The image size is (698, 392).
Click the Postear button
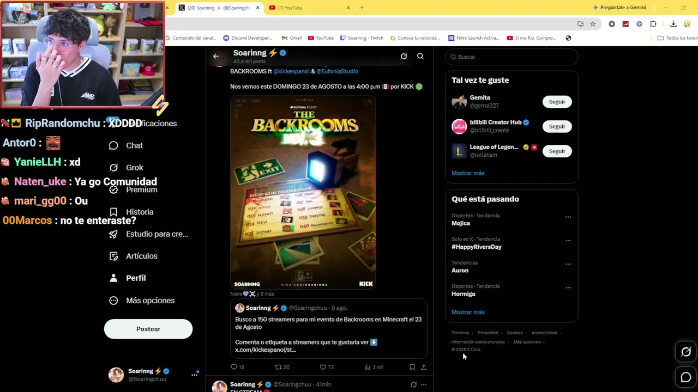(148, 329)
